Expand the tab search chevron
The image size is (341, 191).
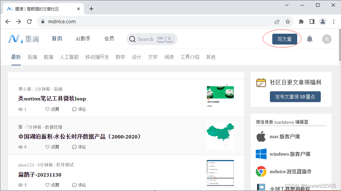(x=287, y=5)
